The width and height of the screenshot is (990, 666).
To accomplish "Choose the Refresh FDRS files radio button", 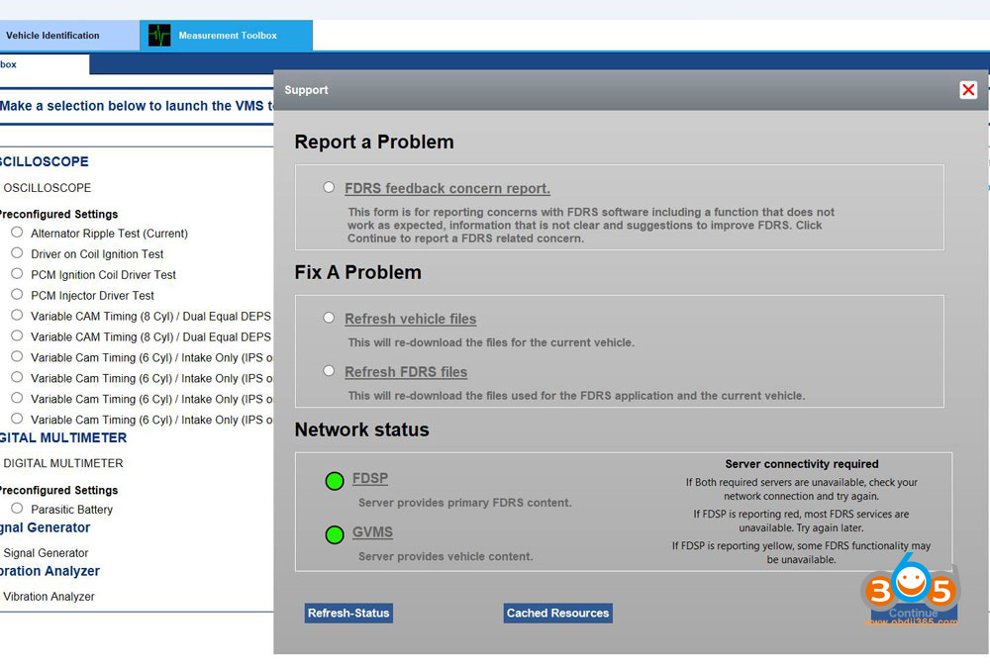I will (329, 371).
